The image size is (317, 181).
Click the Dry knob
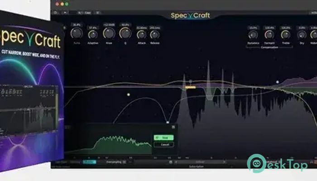click(302, 34)
